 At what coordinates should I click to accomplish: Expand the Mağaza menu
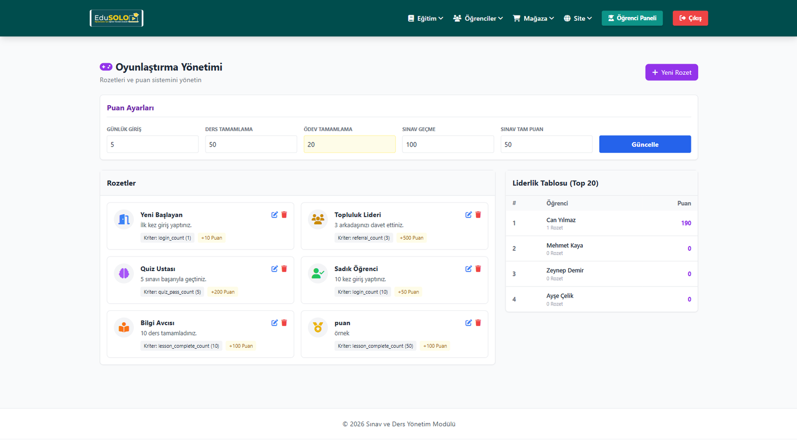[533, 18]
